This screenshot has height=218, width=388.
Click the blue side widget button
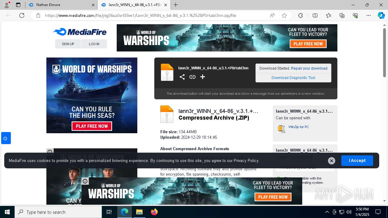pyautogui.click(x=6, y=138)
